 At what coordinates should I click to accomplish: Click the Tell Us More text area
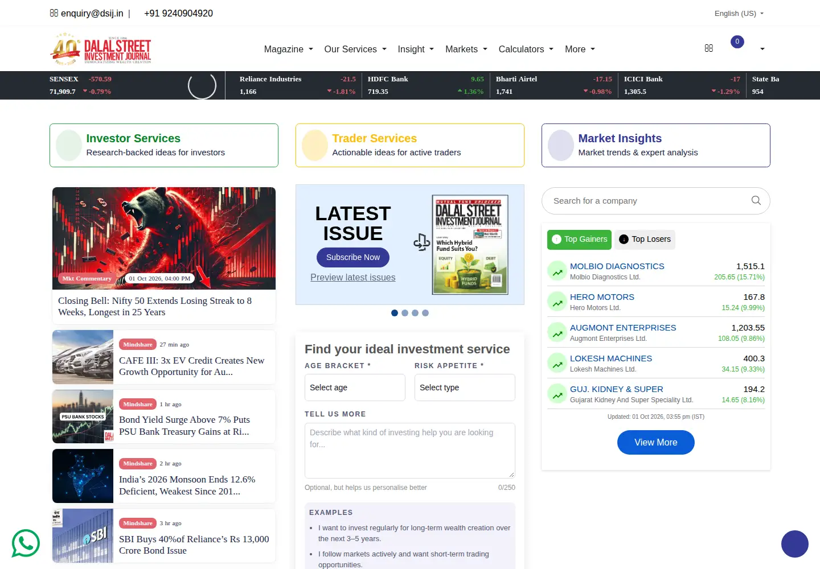(x=410, y=451)
